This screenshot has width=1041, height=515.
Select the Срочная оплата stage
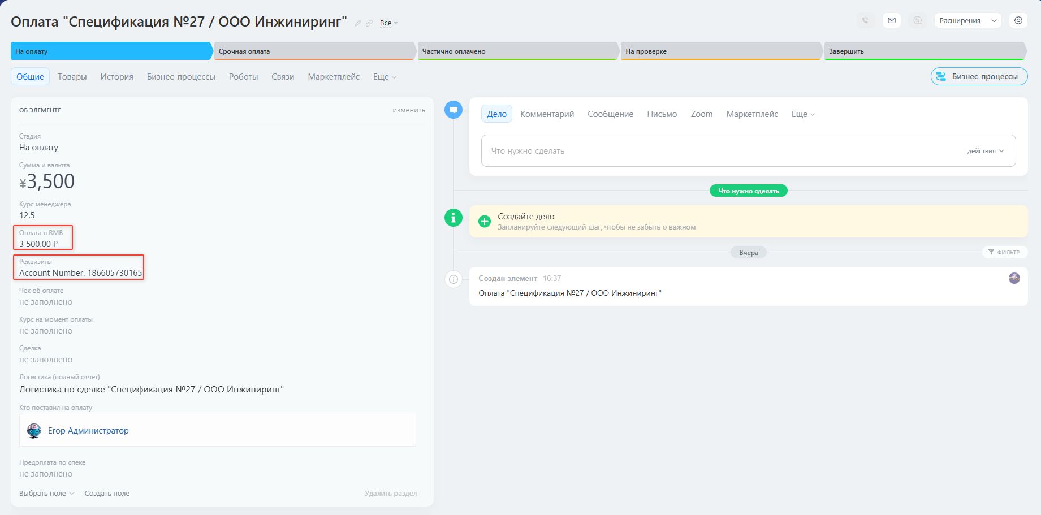314,51
